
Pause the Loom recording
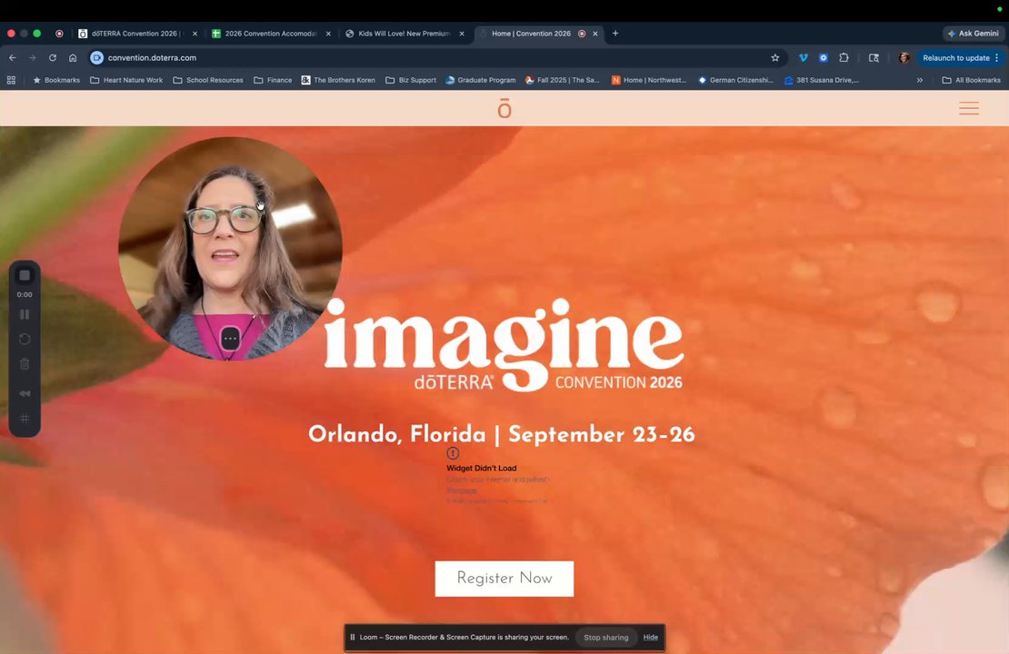[25, 314]
